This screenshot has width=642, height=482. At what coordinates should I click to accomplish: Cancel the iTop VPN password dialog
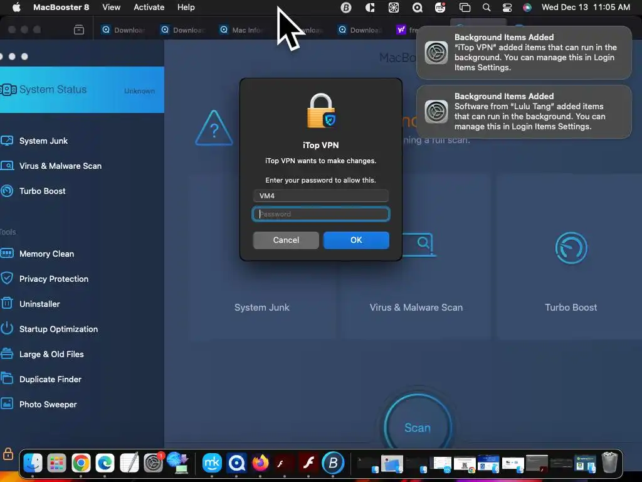286,240
